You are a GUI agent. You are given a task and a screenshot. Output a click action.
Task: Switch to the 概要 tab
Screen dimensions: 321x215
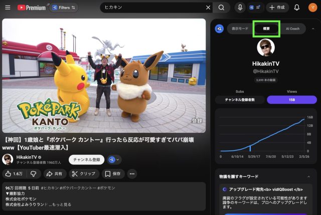click(266, 29)
